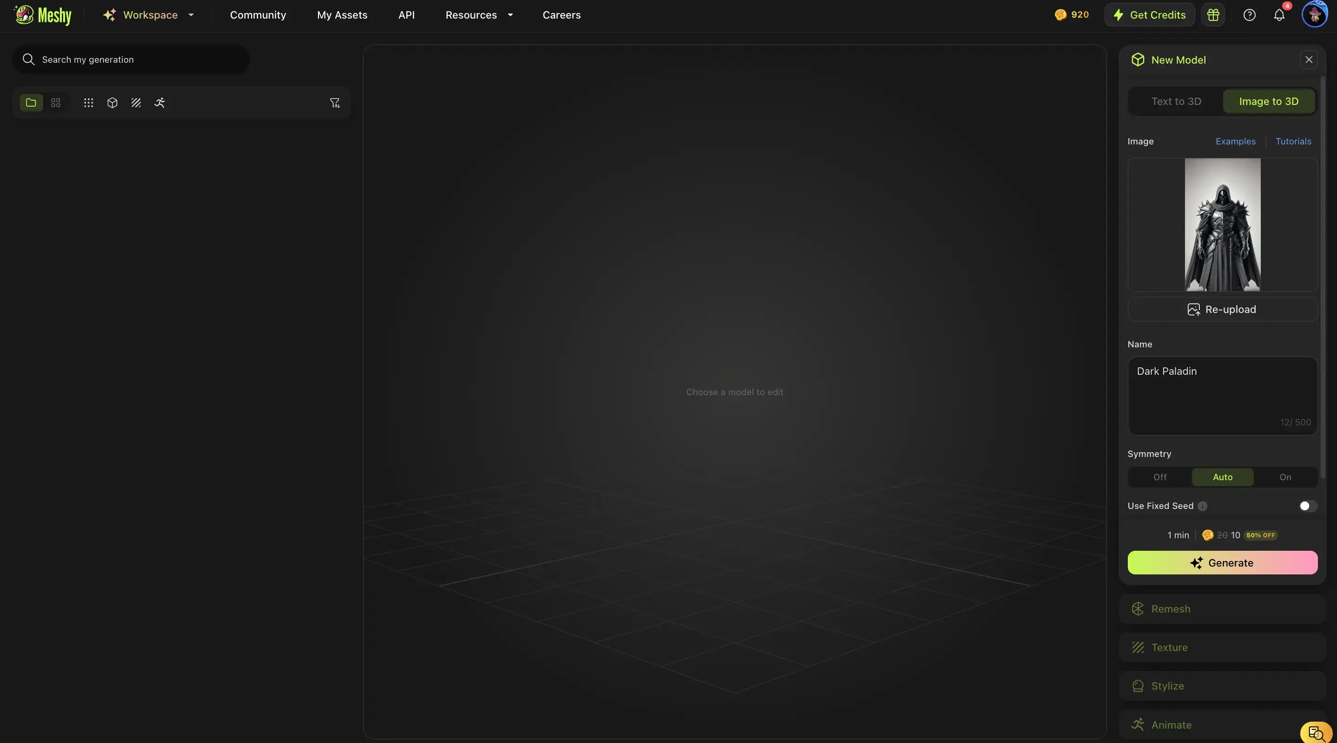This screenshot has width=1337, height=743.
Task: Set Symmetry to Off
Action: click(1159, 477)
